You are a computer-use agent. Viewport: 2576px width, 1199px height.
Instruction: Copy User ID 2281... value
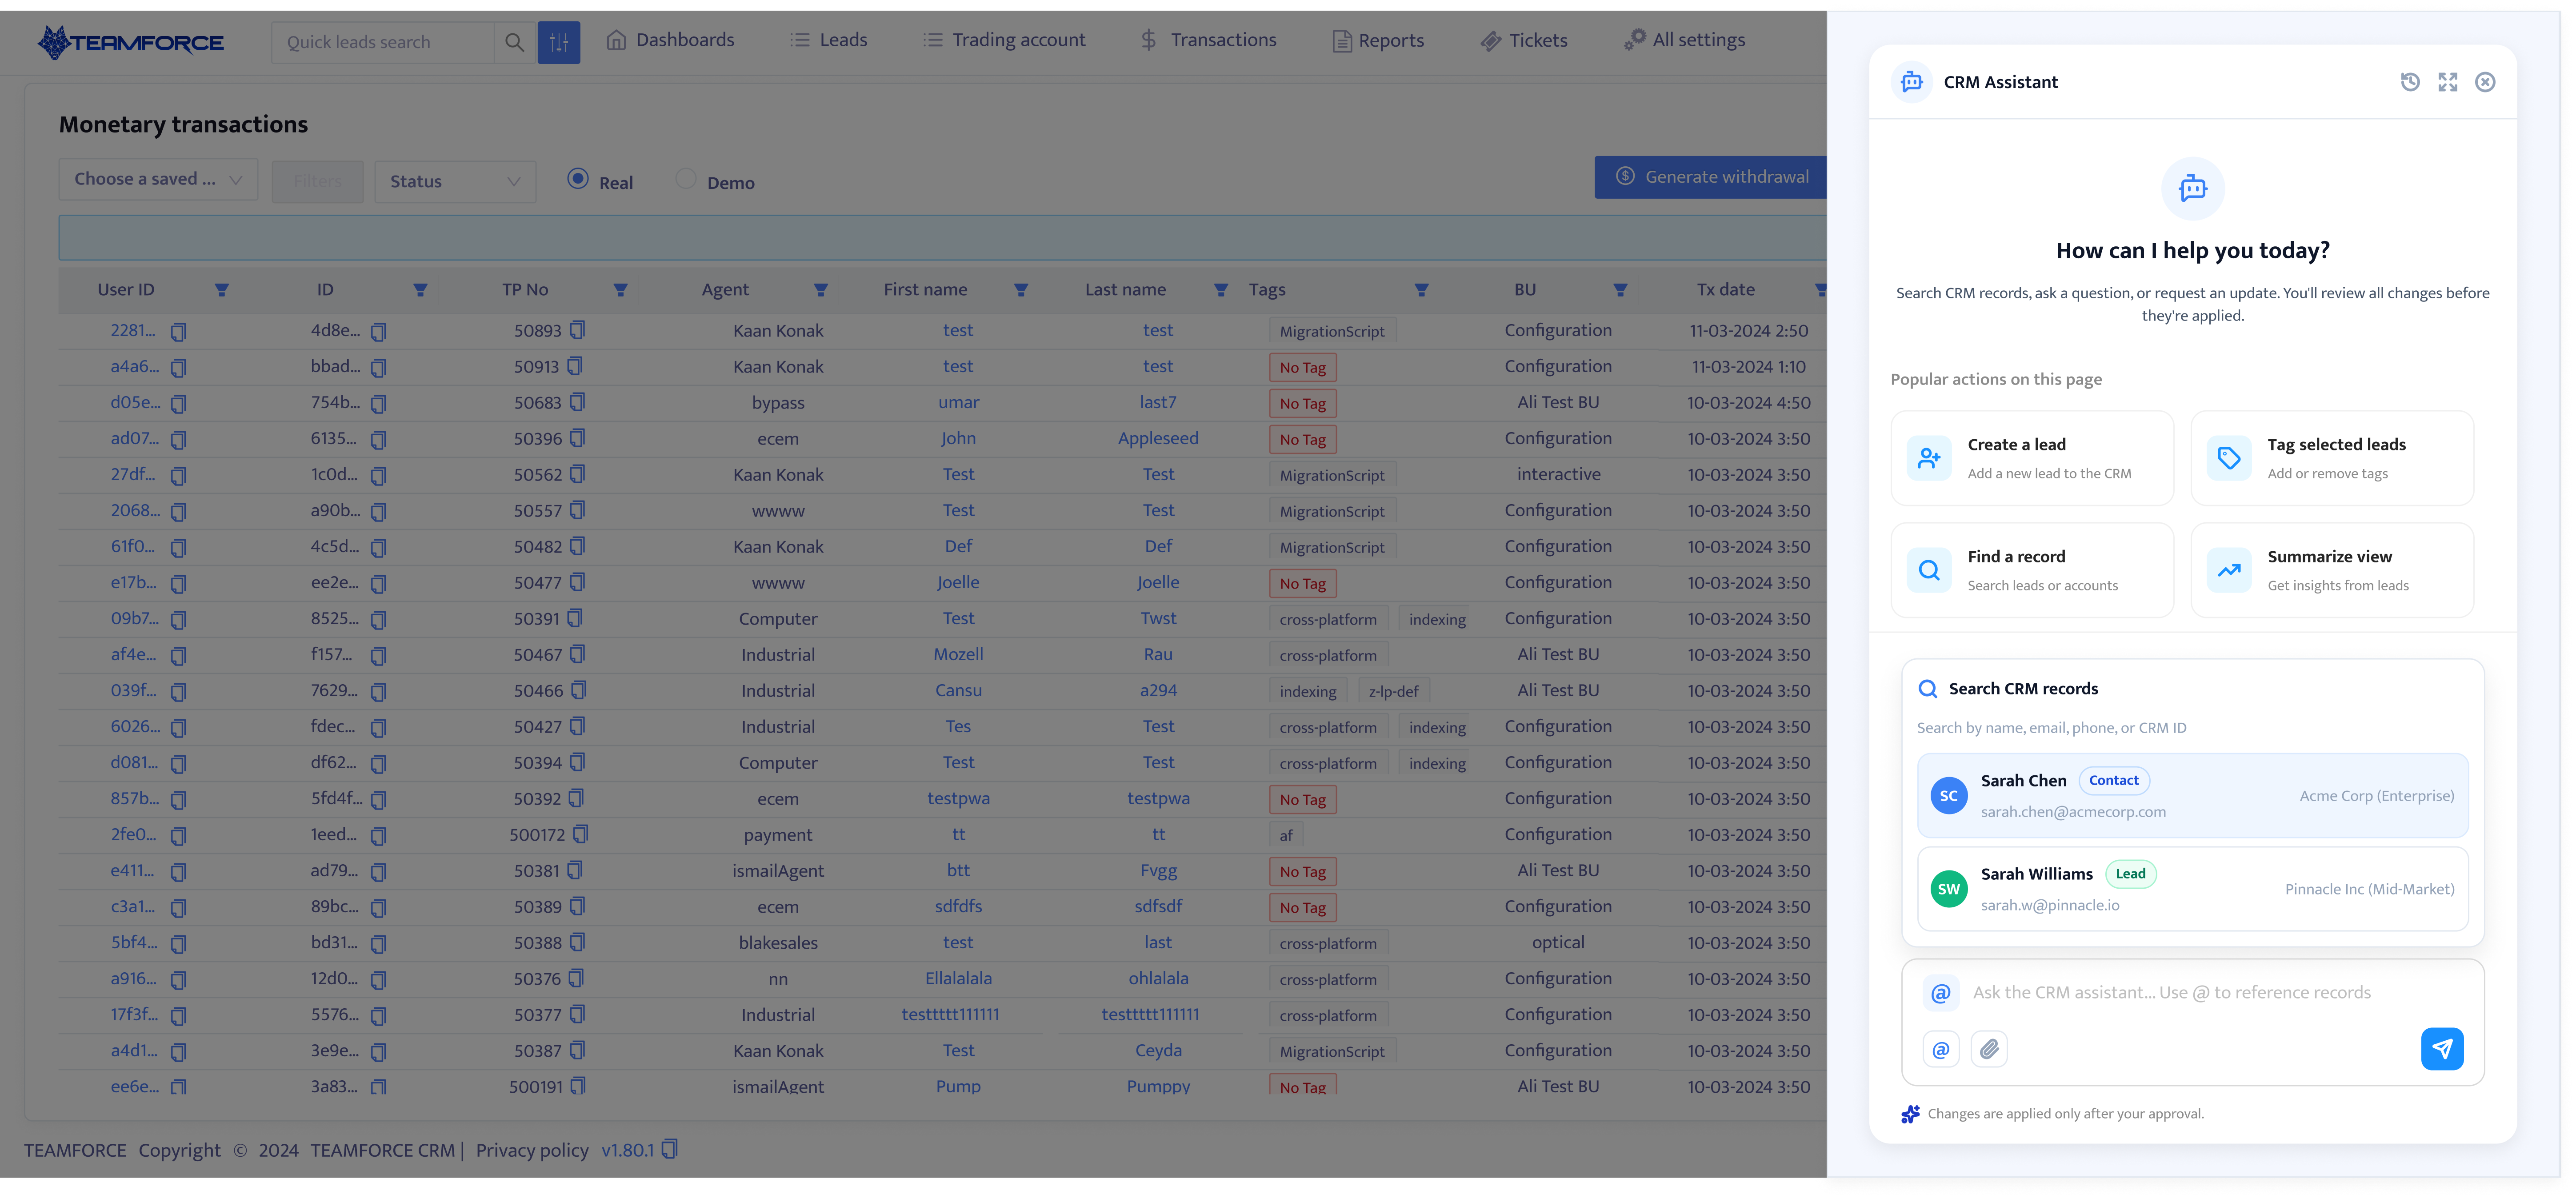pyautogui.click(x=178, y=331)
